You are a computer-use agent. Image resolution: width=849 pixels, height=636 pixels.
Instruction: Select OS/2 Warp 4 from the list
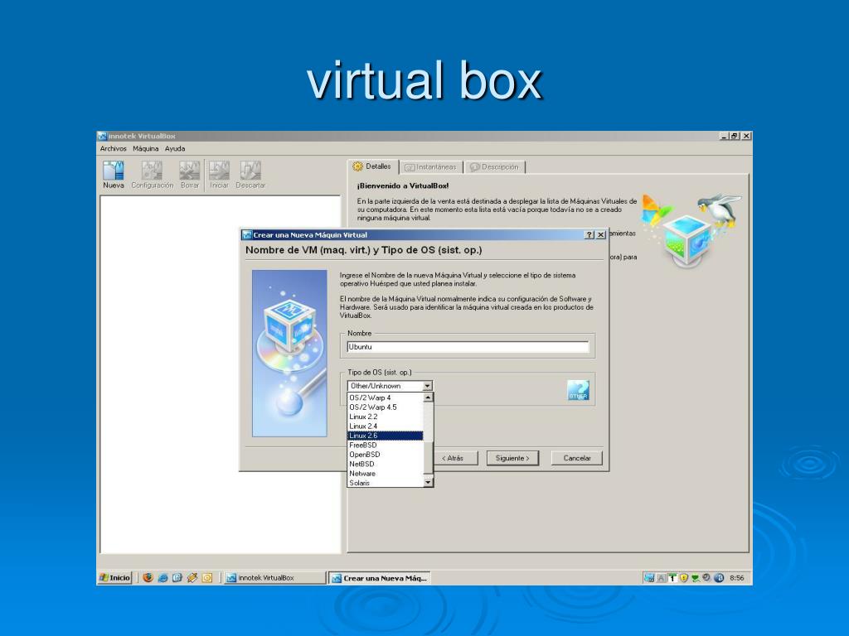pos(385,397)
